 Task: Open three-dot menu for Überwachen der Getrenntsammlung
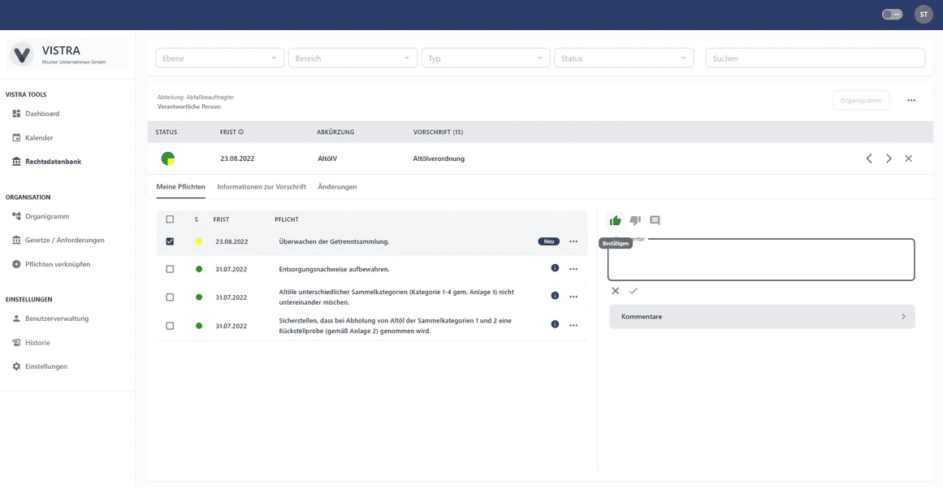(x=573, y=241)
